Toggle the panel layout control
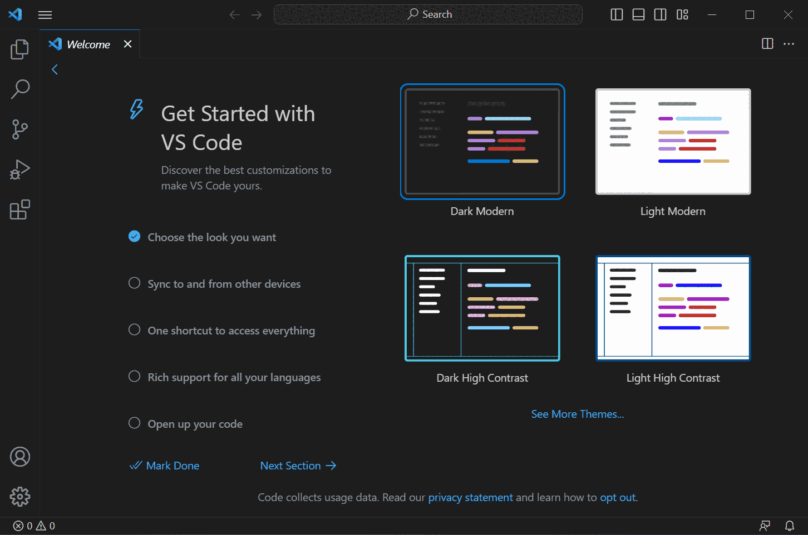Viewport: 808px width, 535px height. click(x=638, y=14)
